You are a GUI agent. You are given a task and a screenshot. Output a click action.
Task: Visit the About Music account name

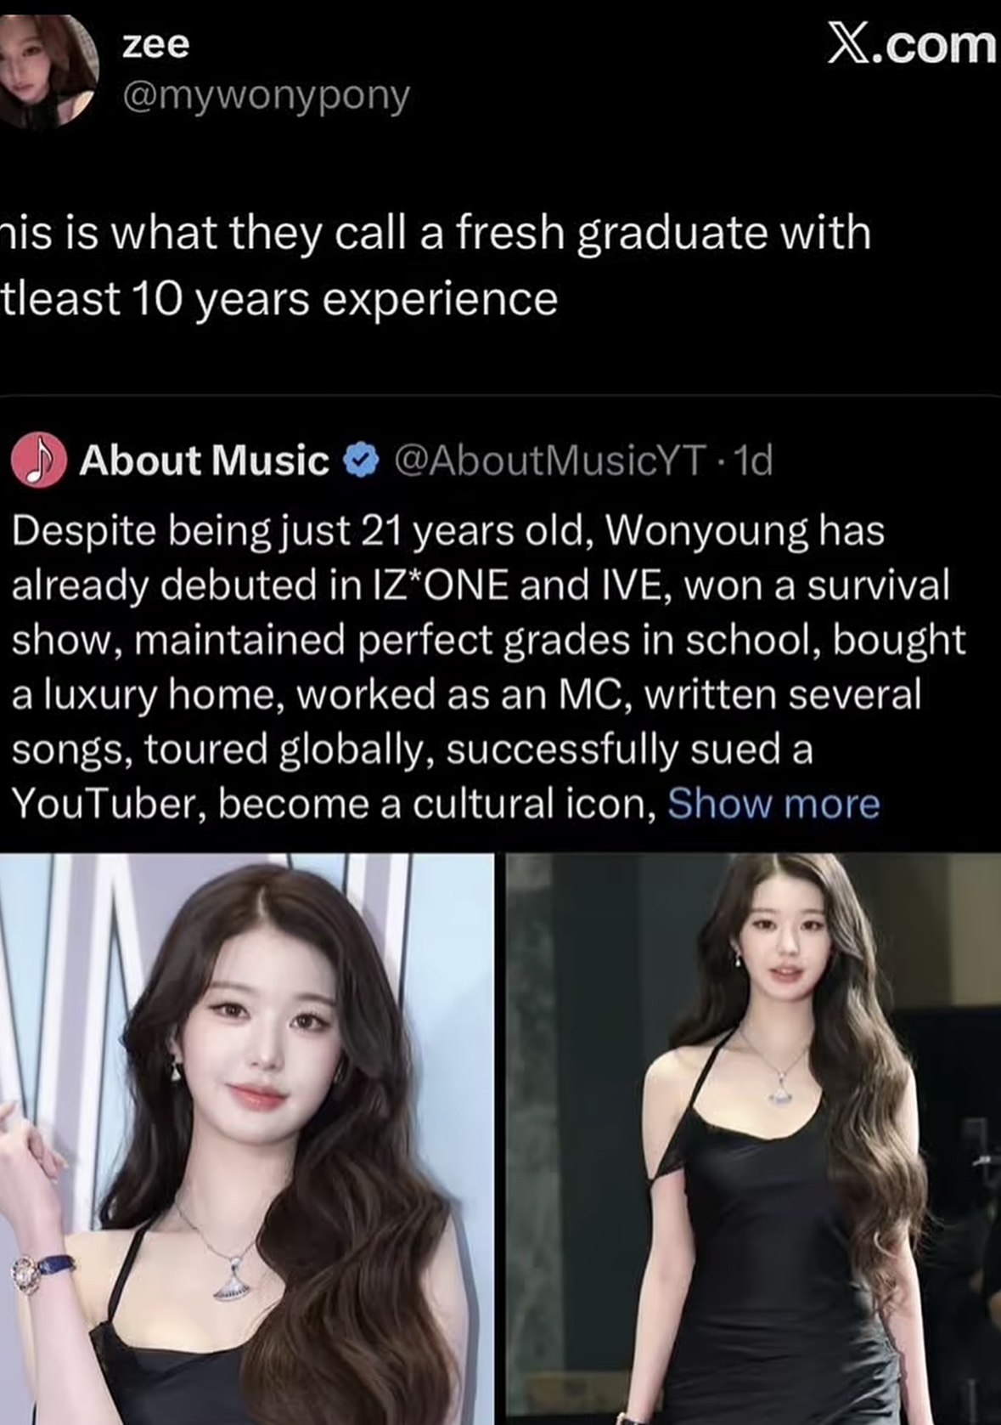tap(204, 460)
